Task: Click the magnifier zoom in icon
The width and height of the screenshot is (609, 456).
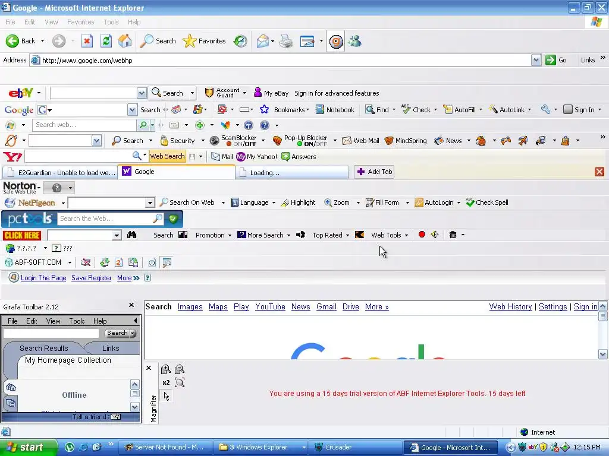Action: 166,369
